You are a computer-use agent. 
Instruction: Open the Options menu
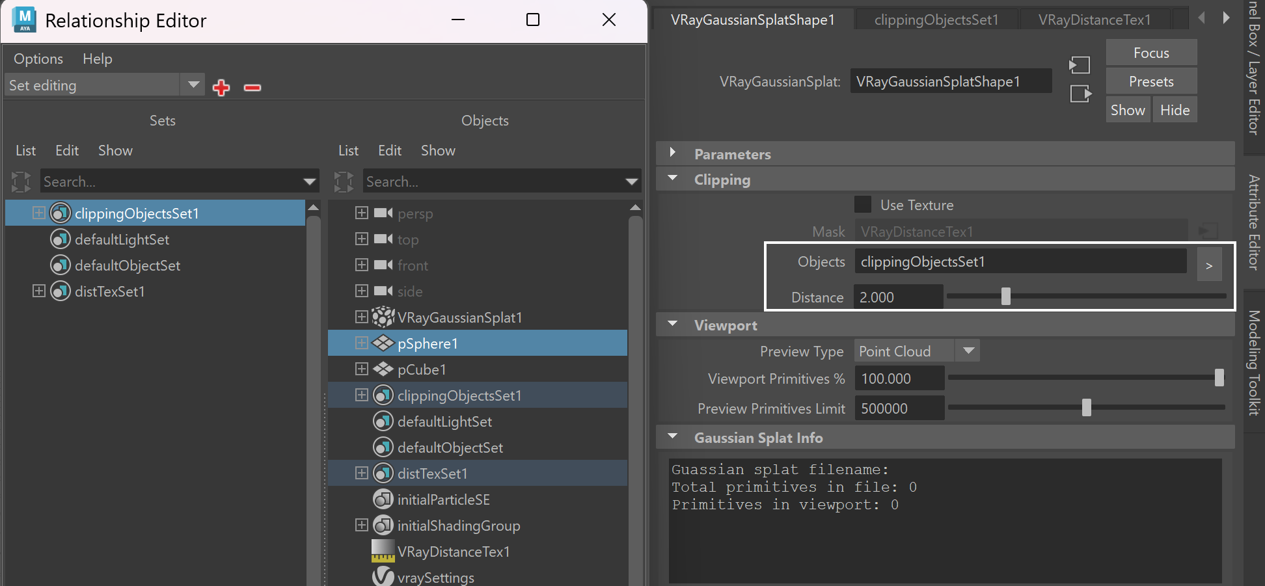coord(38,59)
